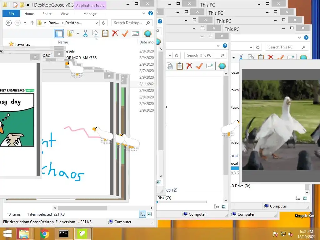Viewport: 320px width, 240px height.
Task: Toggle Details view in the rightmost This PC window
Action: (298, 198)
